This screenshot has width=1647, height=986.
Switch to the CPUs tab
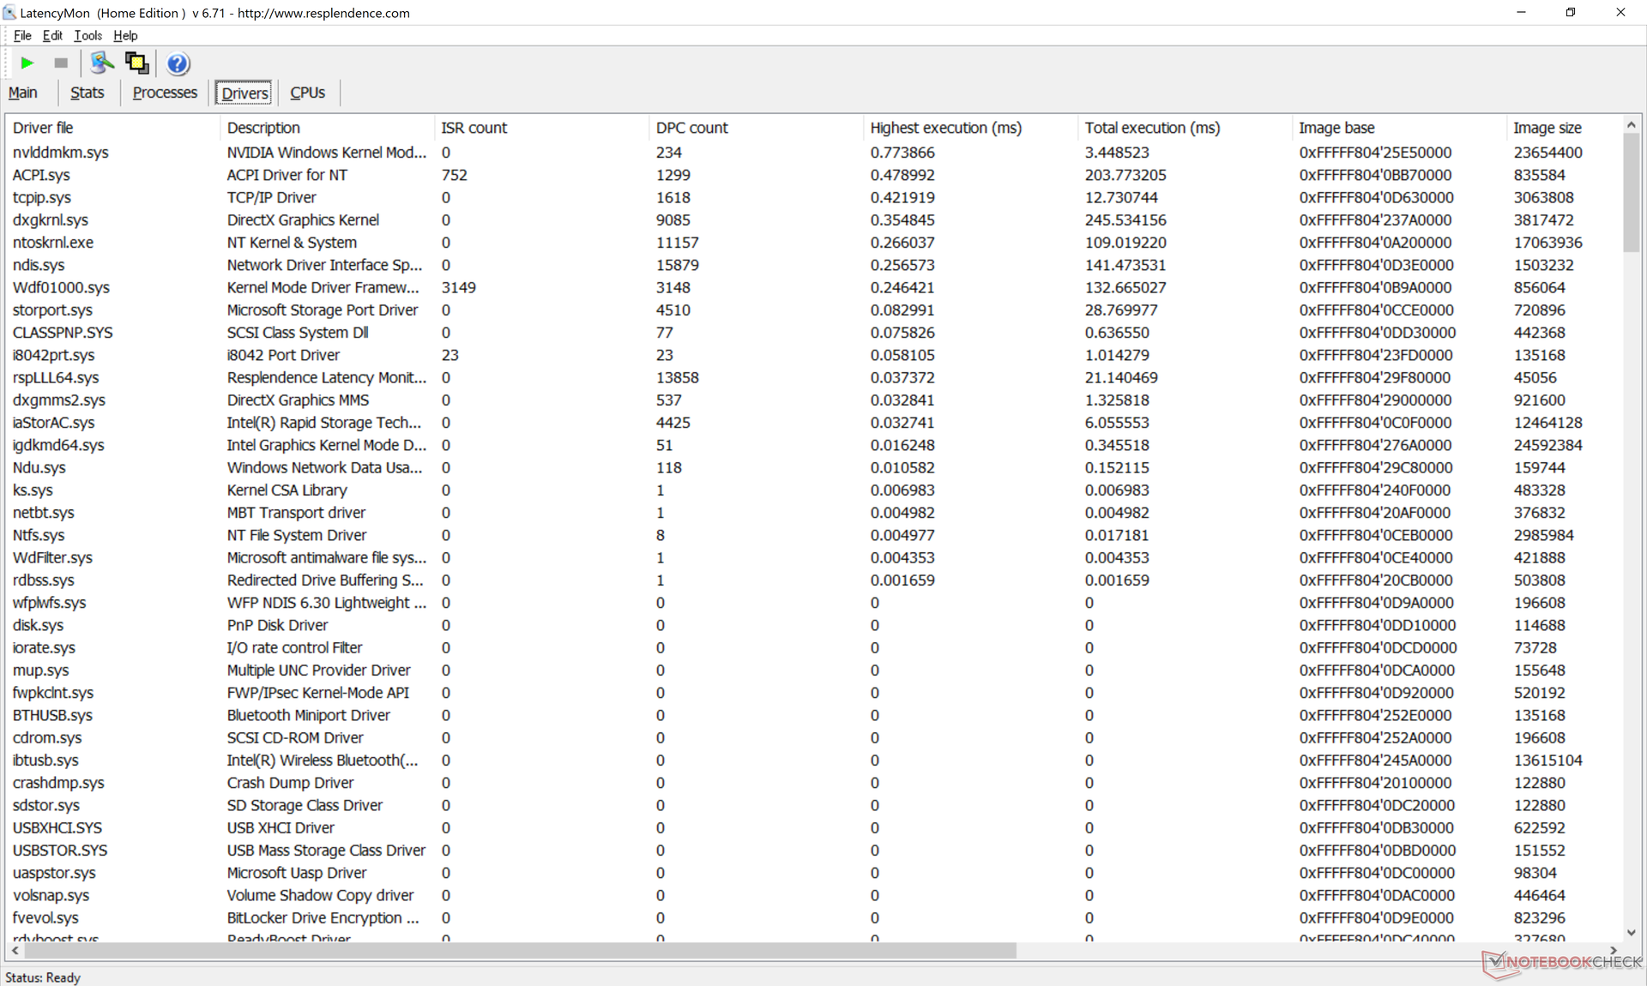coord(307,93)
